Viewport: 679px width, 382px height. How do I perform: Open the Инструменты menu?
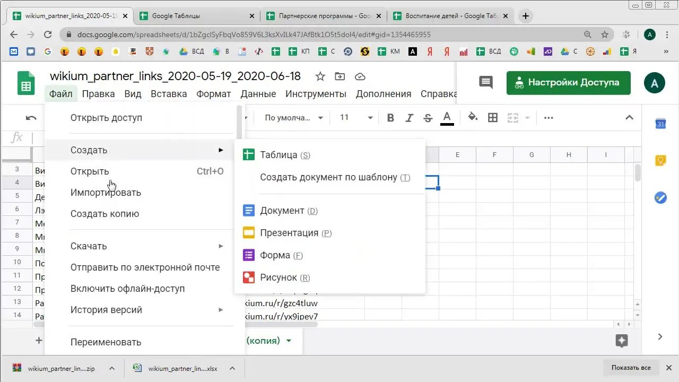point(316,94)
